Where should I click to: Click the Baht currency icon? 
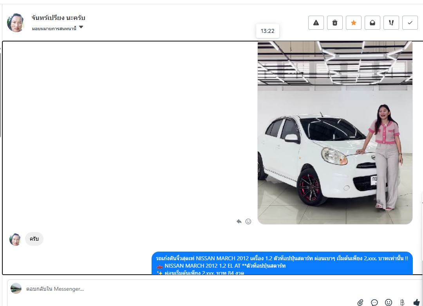(402, 302)
